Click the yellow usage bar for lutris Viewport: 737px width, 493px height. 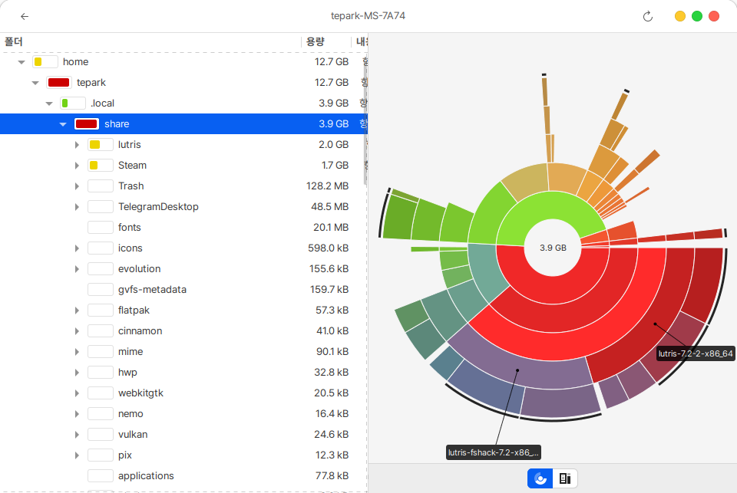click(x=95, y=145)
